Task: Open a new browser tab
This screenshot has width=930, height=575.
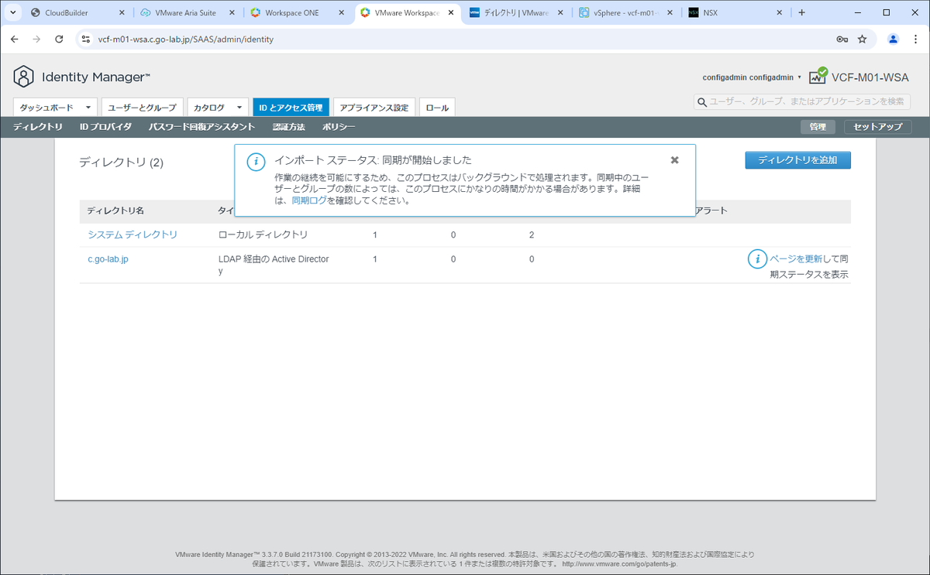Action: click(x=802, y=12)
